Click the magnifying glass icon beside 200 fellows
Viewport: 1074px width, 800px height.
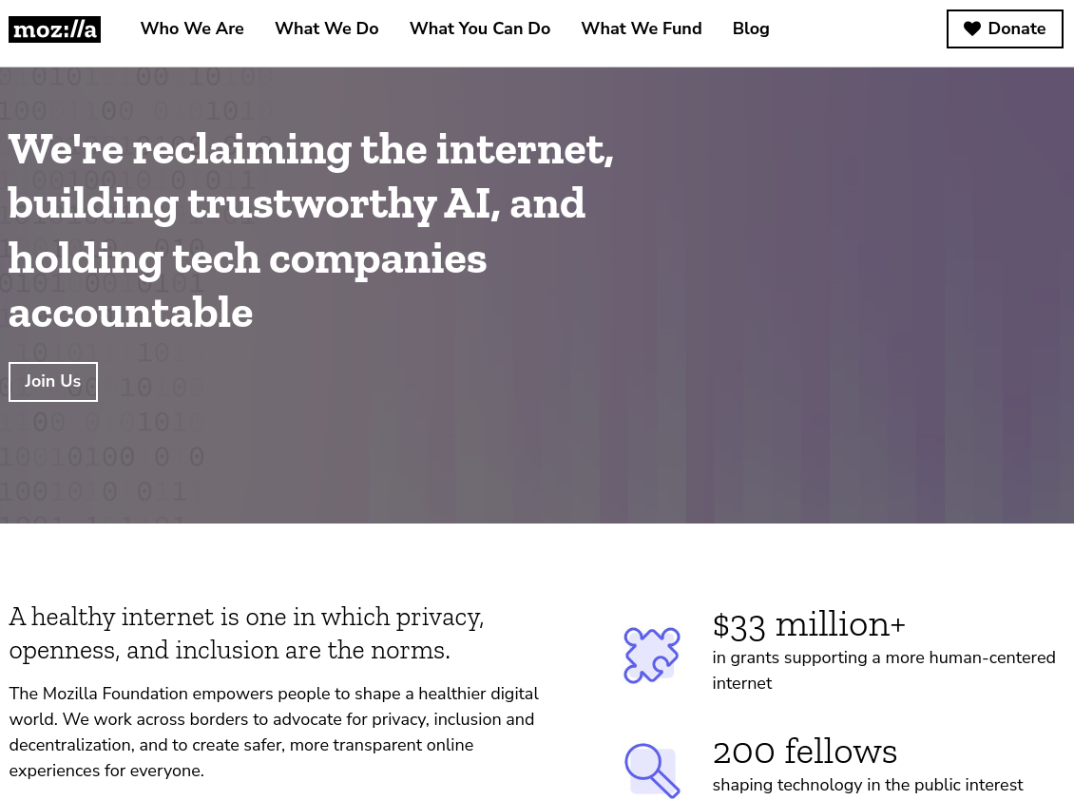tap(652, 771)
